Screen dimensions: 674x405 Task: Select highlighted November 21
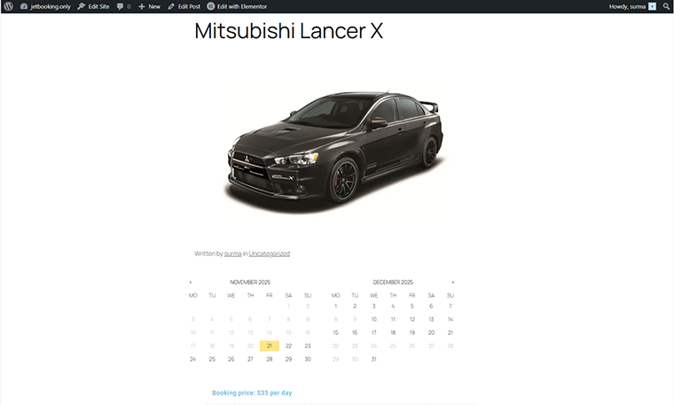tap(270, 346)
